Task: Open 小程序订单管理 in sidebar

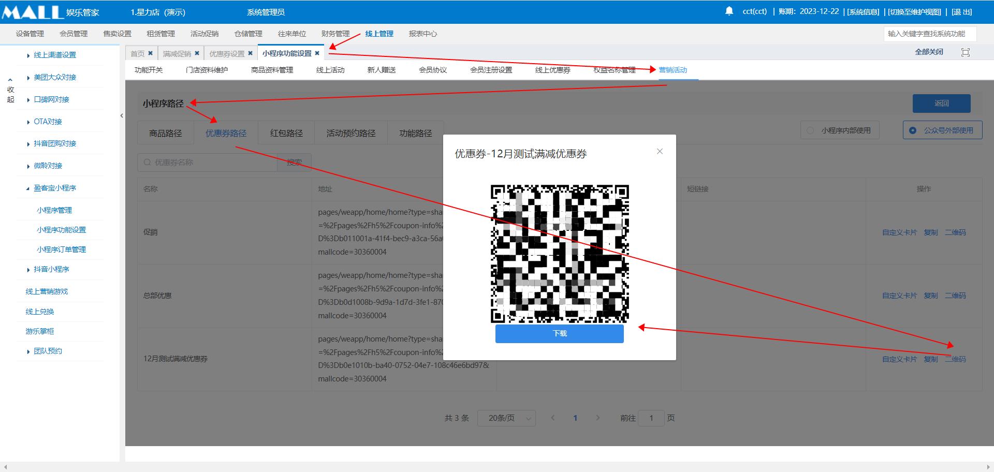Action: [61, 249]
